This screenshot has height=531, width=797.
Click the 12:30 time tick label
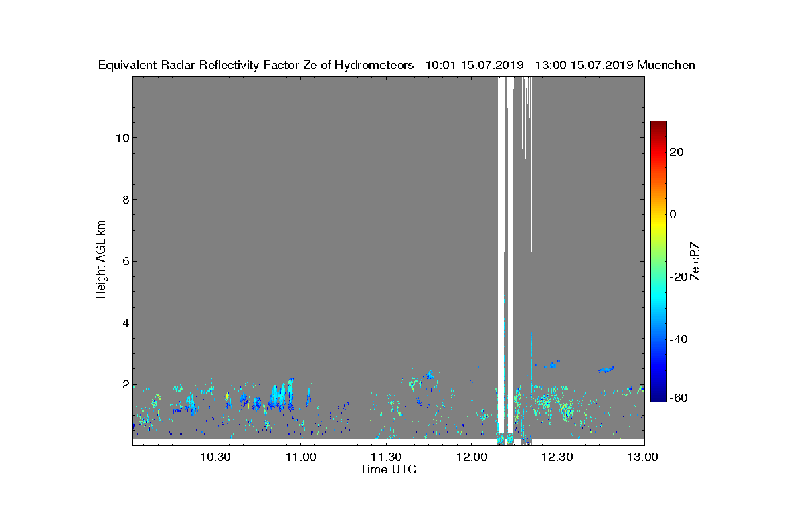[557, 457]
